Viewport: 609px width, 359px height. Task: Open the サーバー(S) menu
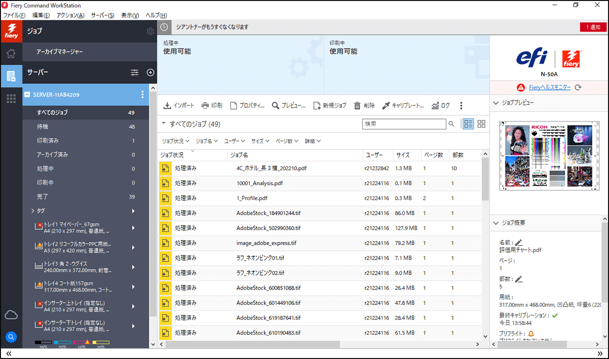(103, 15)
